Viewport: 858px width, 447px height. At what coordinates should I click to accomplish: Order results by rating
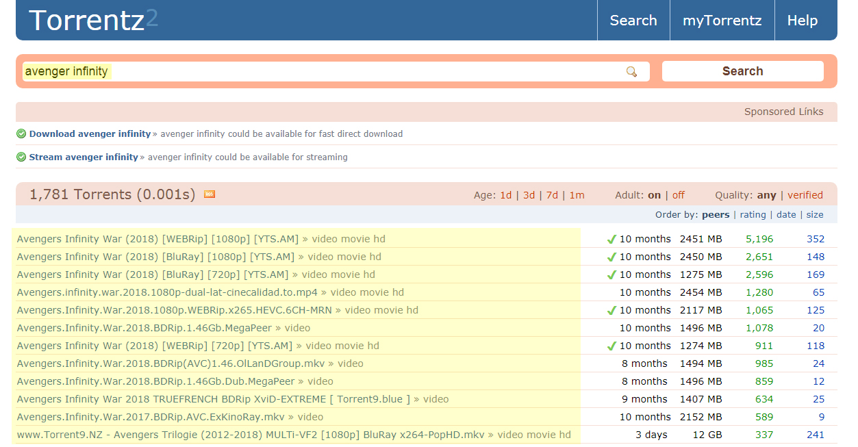click(x=753, y=214)
